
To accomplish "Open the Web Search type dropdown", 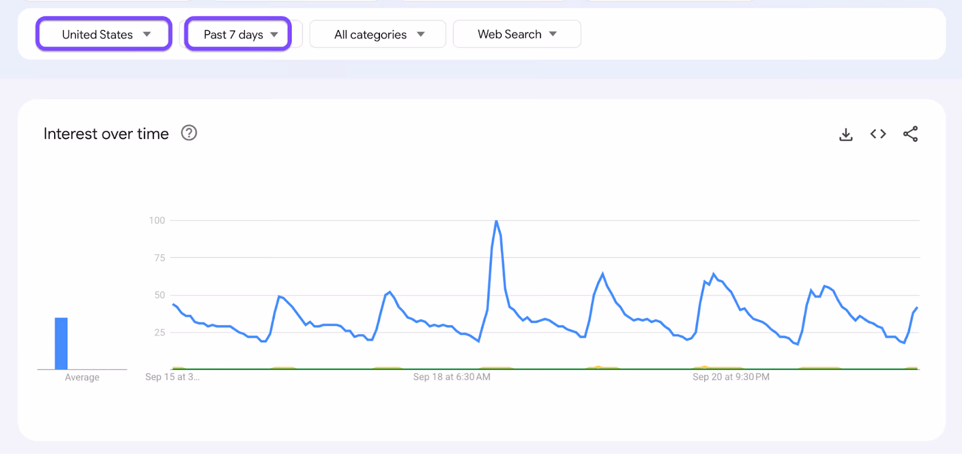I will (516, 34).
